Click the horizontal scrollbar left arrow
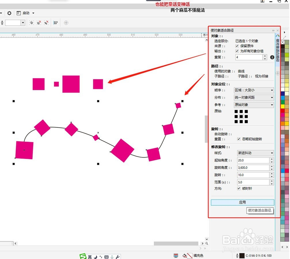290x259 pixels. click(15, 243)
